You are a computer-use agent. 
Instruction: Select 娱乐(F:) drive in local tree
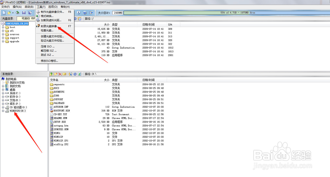[15, 104]
